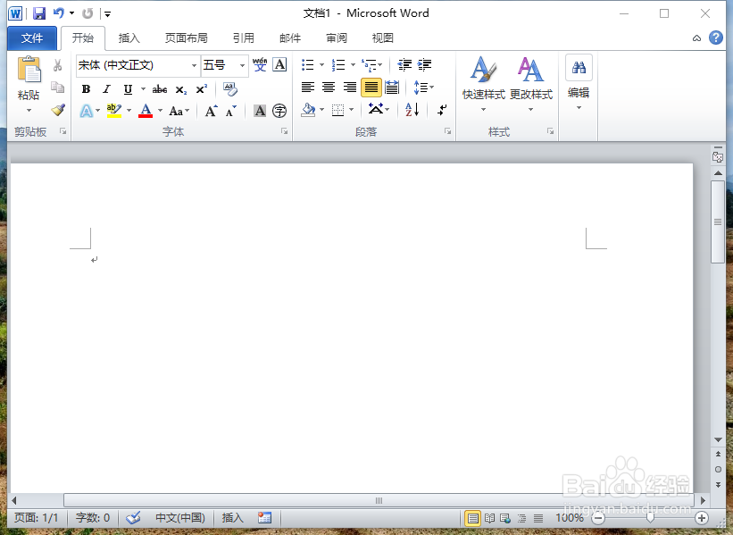Toggle italic formatting

click(105, 88)
